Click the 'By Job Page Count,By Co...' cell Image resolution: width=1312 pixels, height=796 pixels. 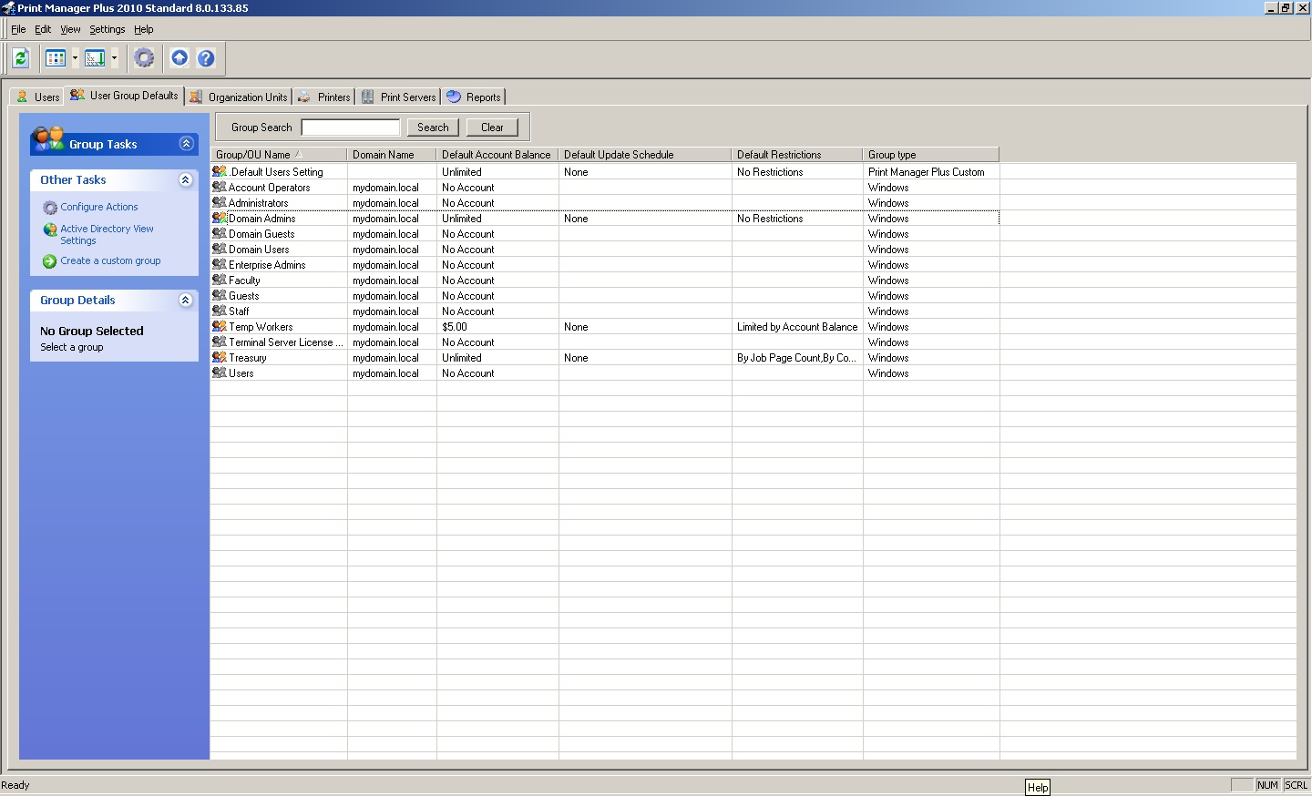pyautogui.click(x=797, y=358)
